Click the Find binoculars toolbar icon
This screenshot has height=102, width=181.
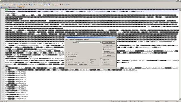[x=29, y=5]
